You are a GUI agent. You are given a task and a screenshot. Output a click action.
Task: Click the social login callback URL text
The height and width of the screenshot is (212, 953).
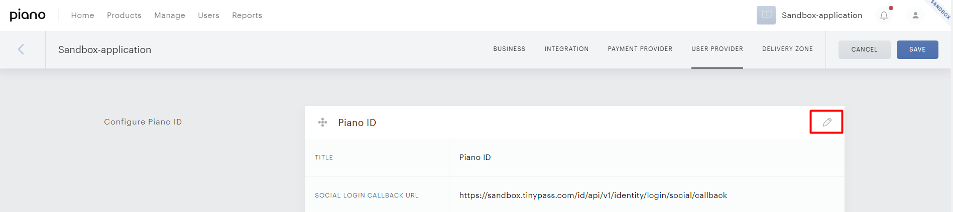pos(593,195)
